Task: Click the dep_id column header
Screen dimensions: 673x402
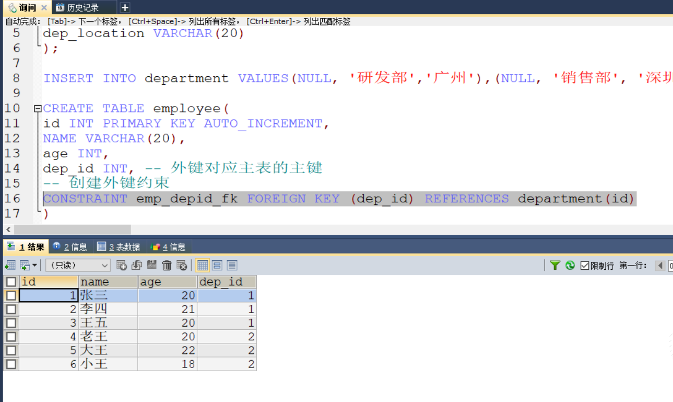Action: point(227,282)
